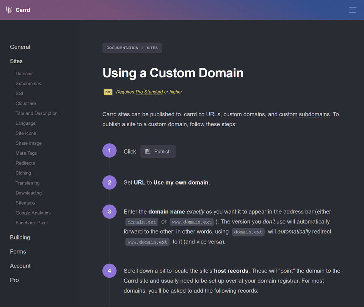Collapse the Sites section in sidebar

(16, 61)
